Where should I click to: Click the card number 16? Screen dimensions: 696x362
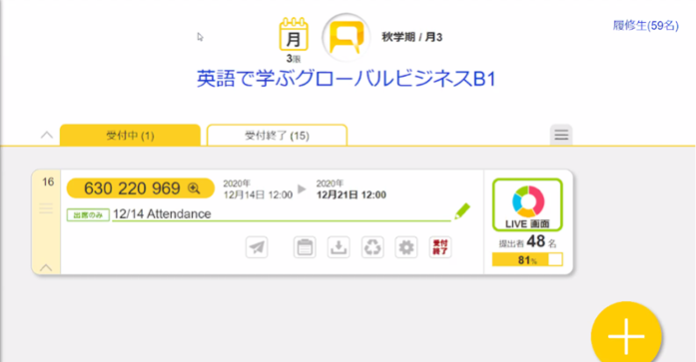pyautogui.click(x=48, y=181)
